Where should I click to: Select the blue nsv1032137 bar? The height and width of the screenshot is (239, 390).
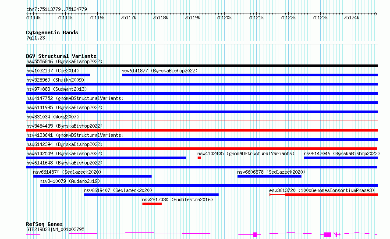[58, 75]
